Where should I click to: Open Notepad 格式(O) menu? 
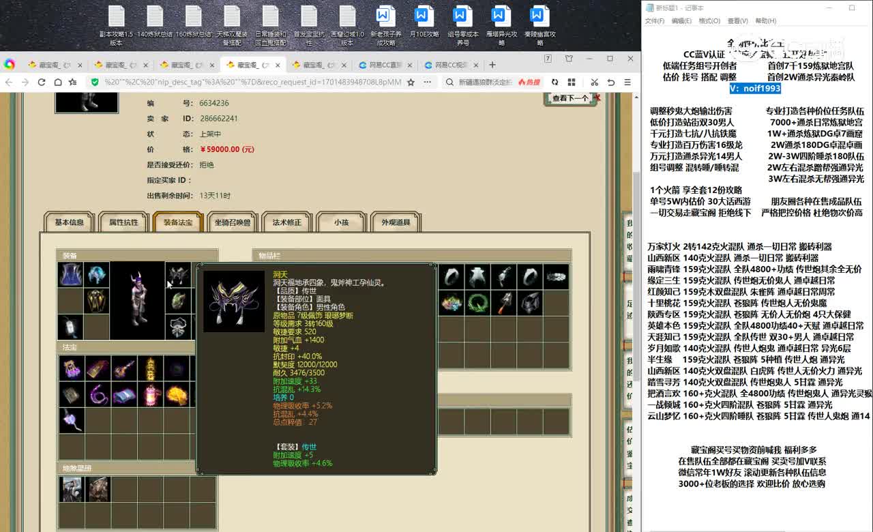[x=709, y=21]
